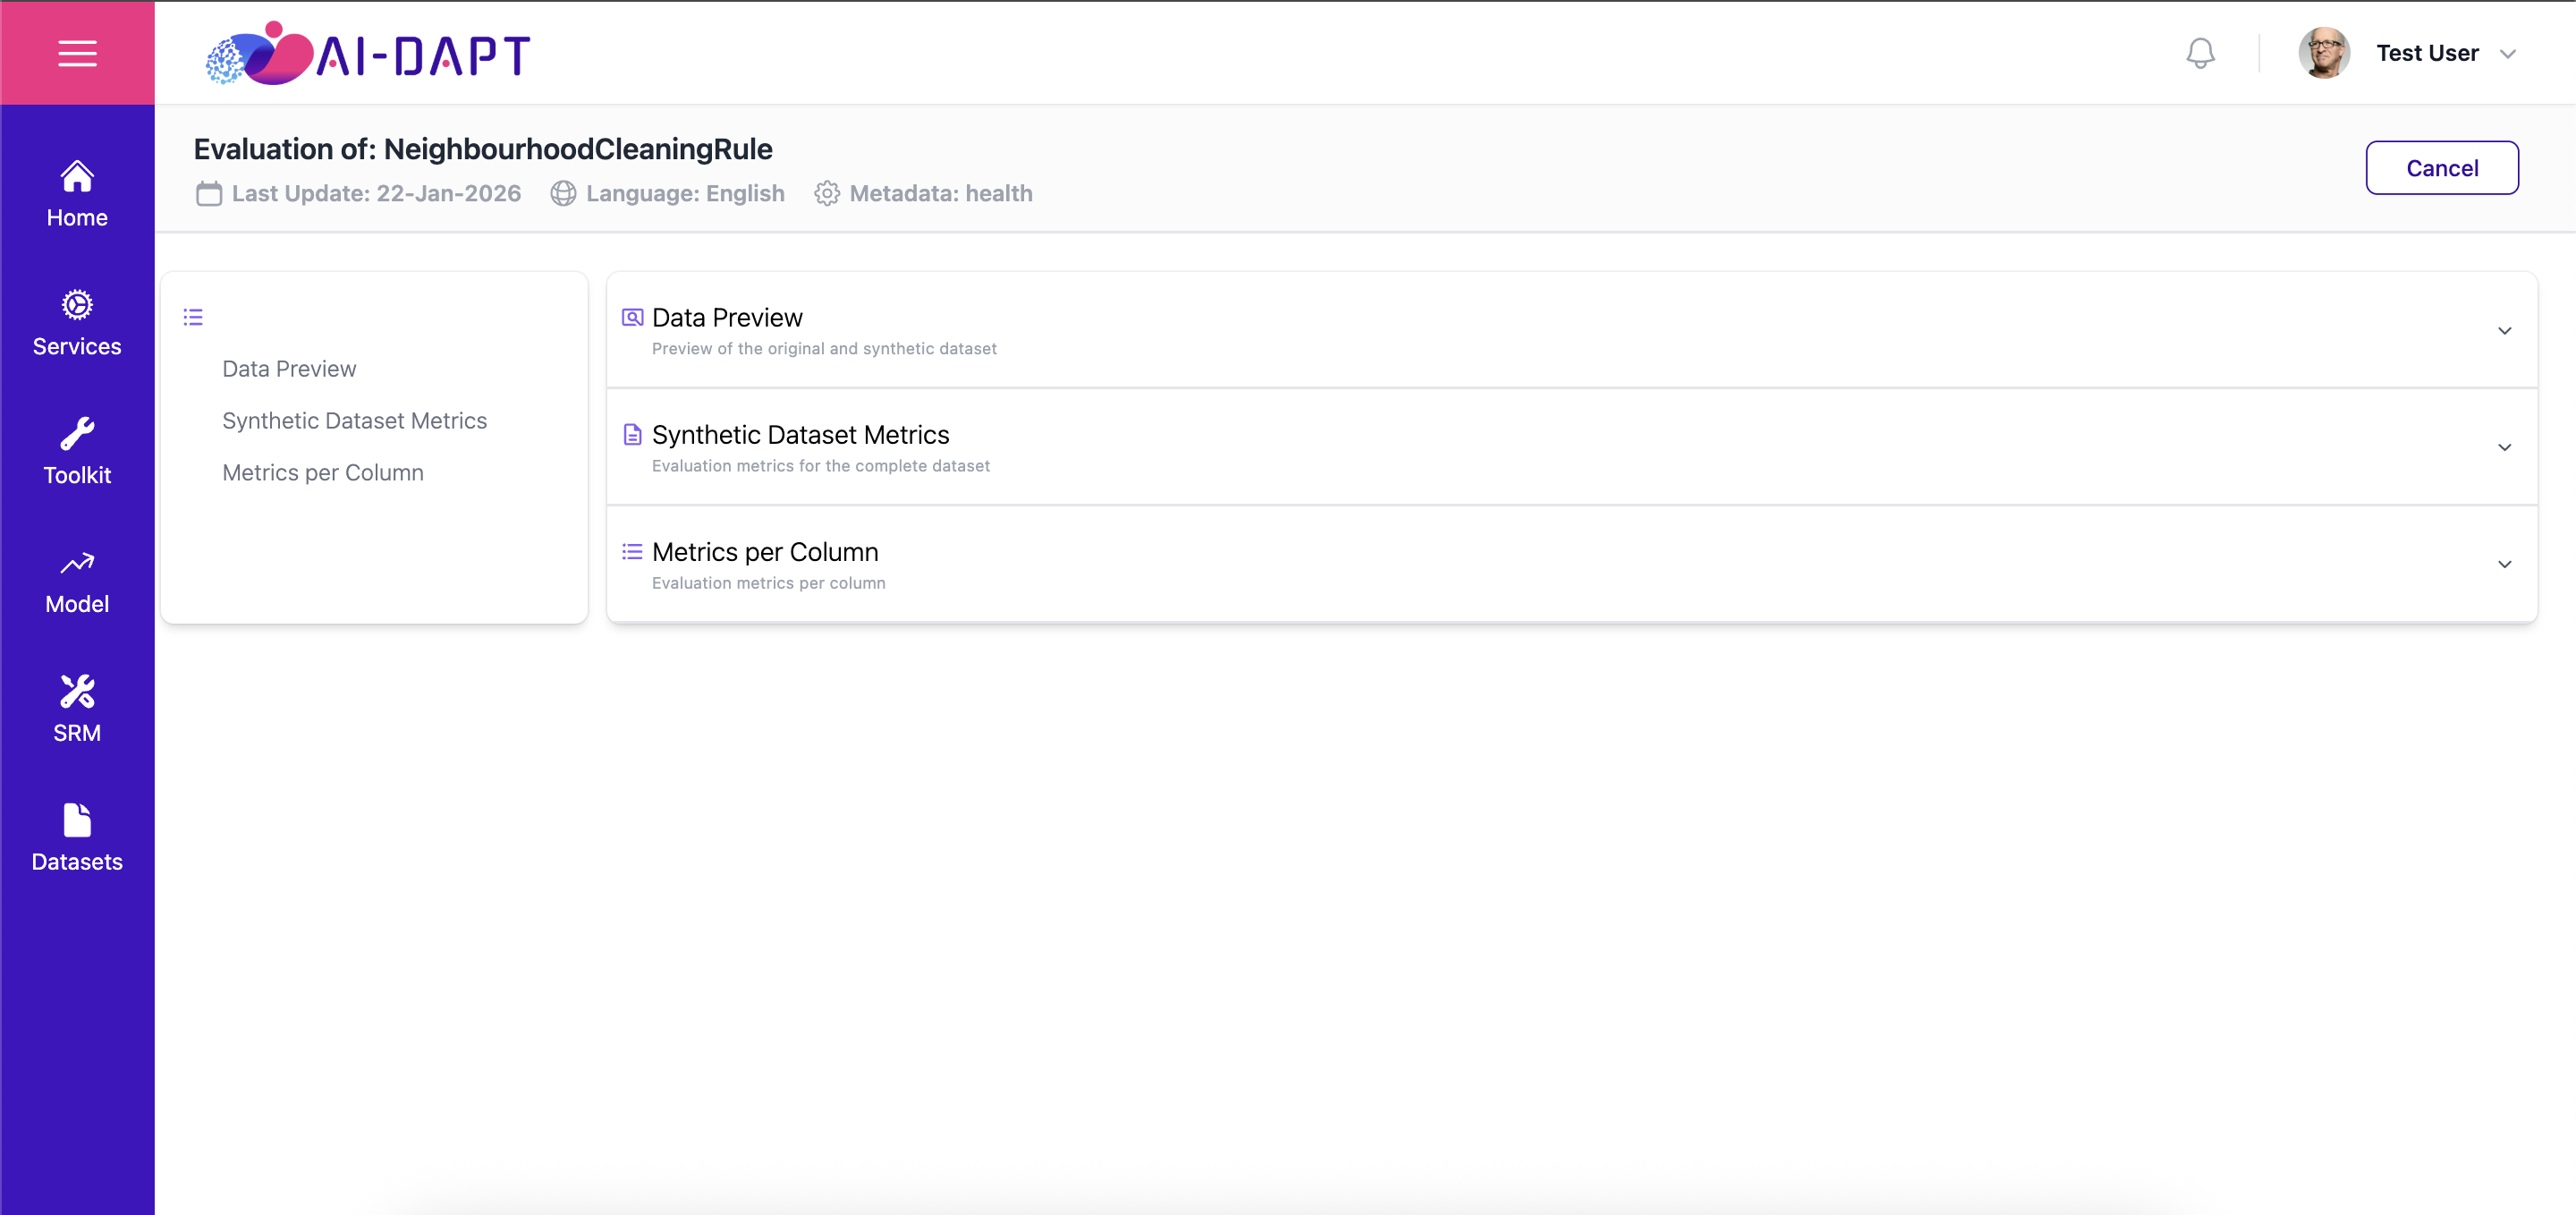The image size is (2576, 1215).
Task: Jump to Data Preview in contents list
Action: pos(289,369)
